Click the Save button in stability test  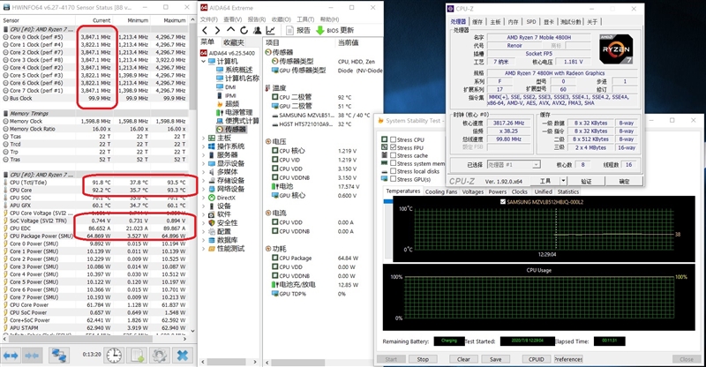point(496,359)
